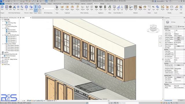Expand the Floor Plans tree node
Image resolution: width=185 pixels, height=104 pixels.
click(x=3, y=21)
